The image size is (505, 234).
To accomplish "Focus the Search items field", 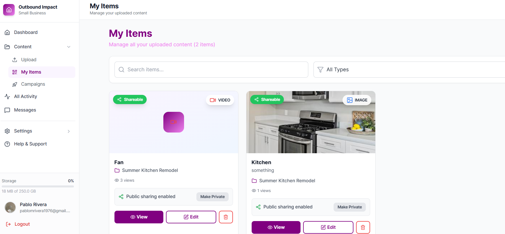I will click(x=211, y=70).
